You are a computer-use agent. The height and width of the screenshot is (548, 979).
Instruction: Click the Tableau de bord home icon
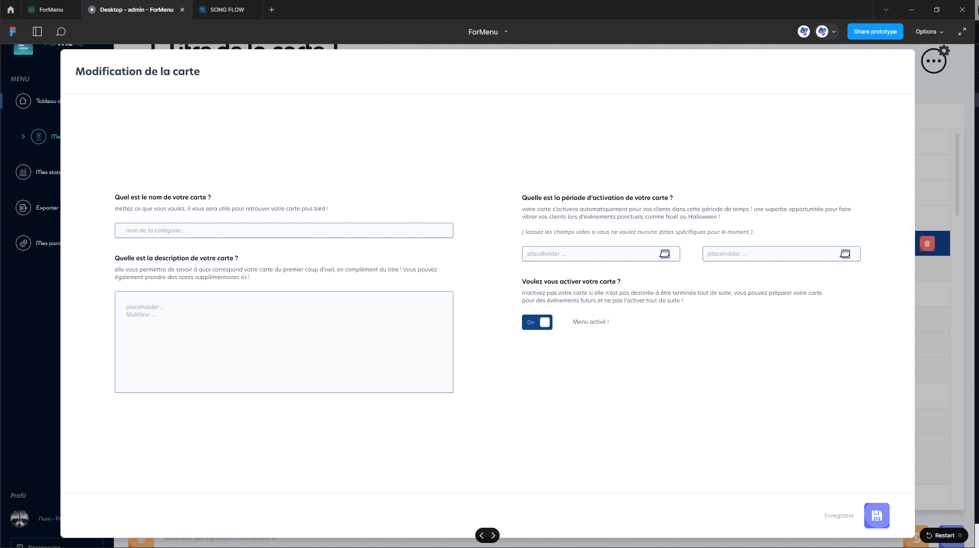[x=23, y=101]
